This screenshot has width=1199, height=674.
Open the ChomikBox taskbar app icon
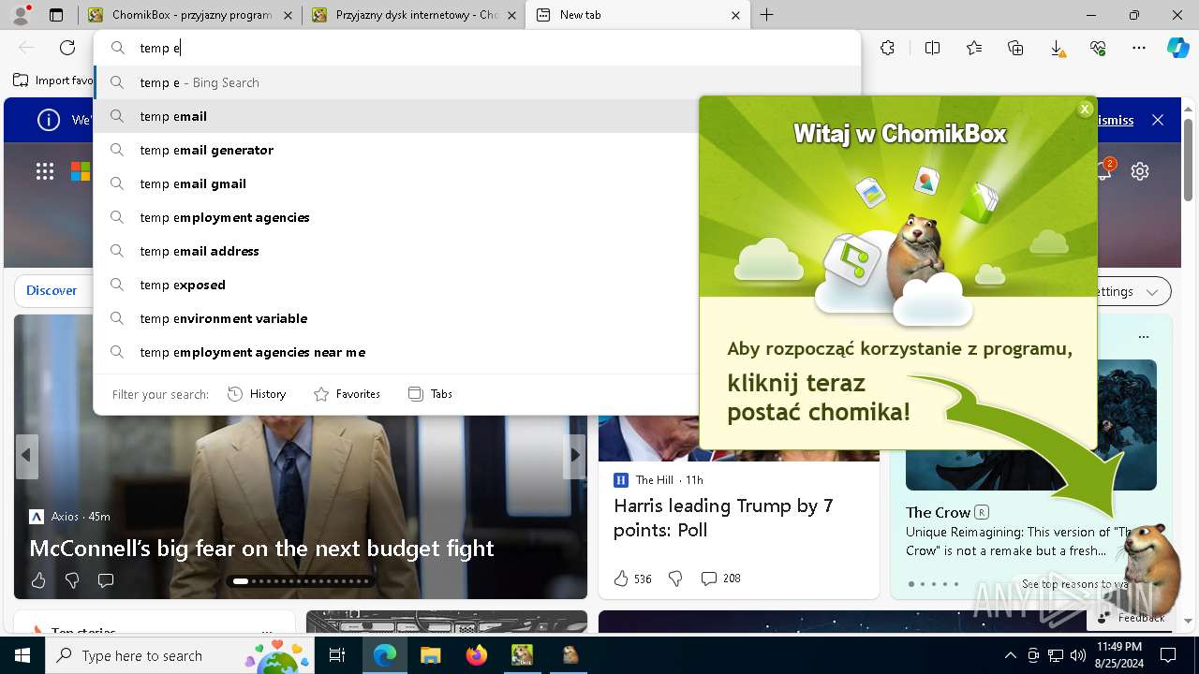522,656
